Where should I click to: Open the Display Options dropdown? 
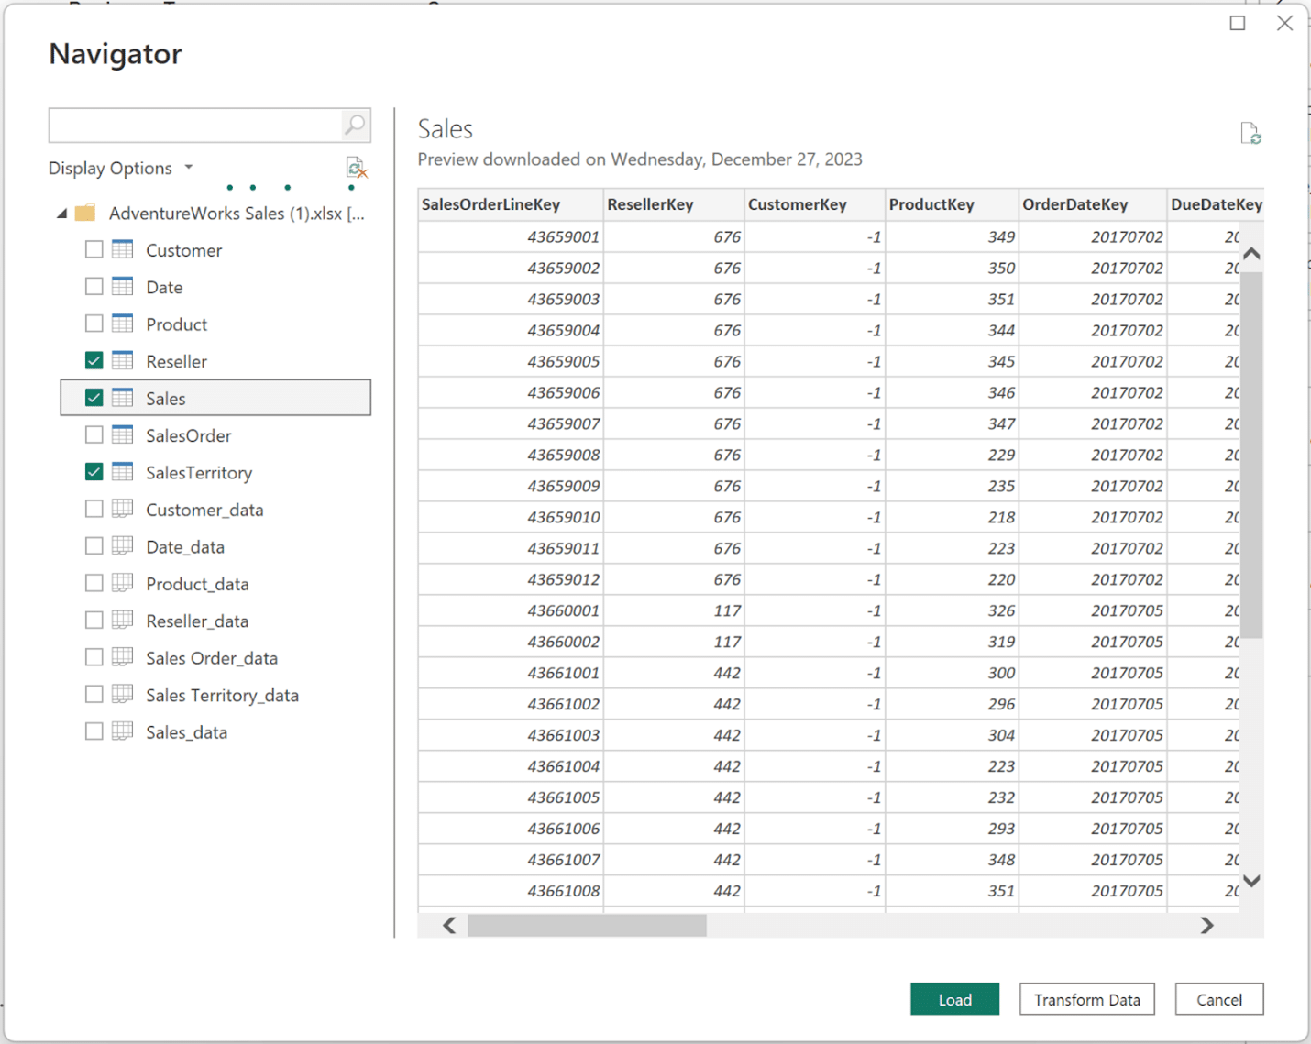[x=121, y=168]
